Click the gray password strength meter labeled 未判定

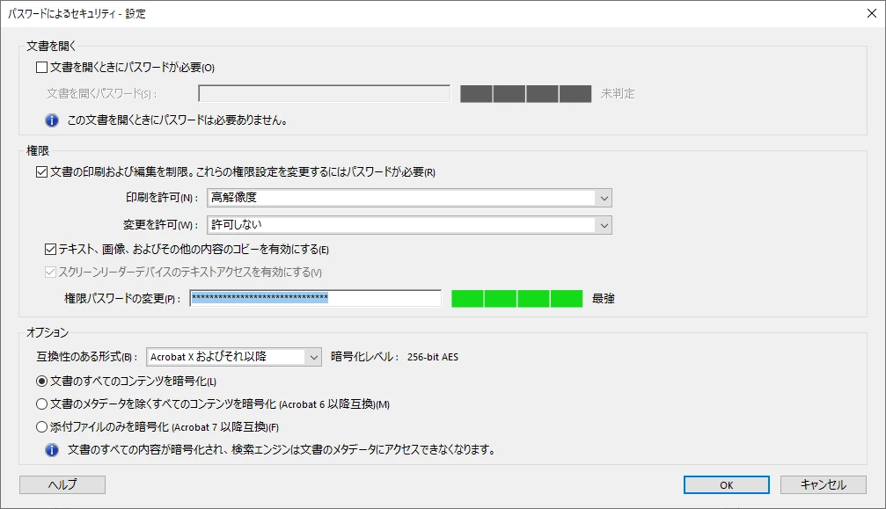click(x=526, y=94)
